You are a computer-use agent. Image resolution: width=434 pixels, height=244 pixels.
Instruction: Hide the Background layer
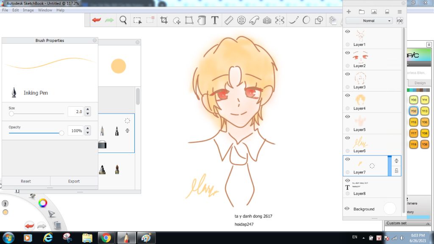coord(347,208)
